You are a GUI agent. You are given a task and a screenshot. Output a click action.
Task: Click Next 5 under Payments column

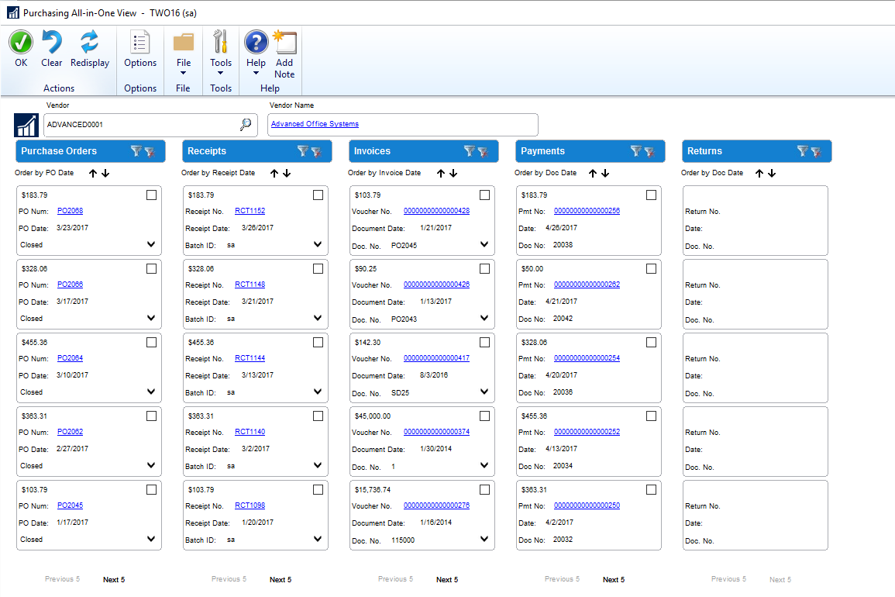pyautogui.click(x=613, y=579)
